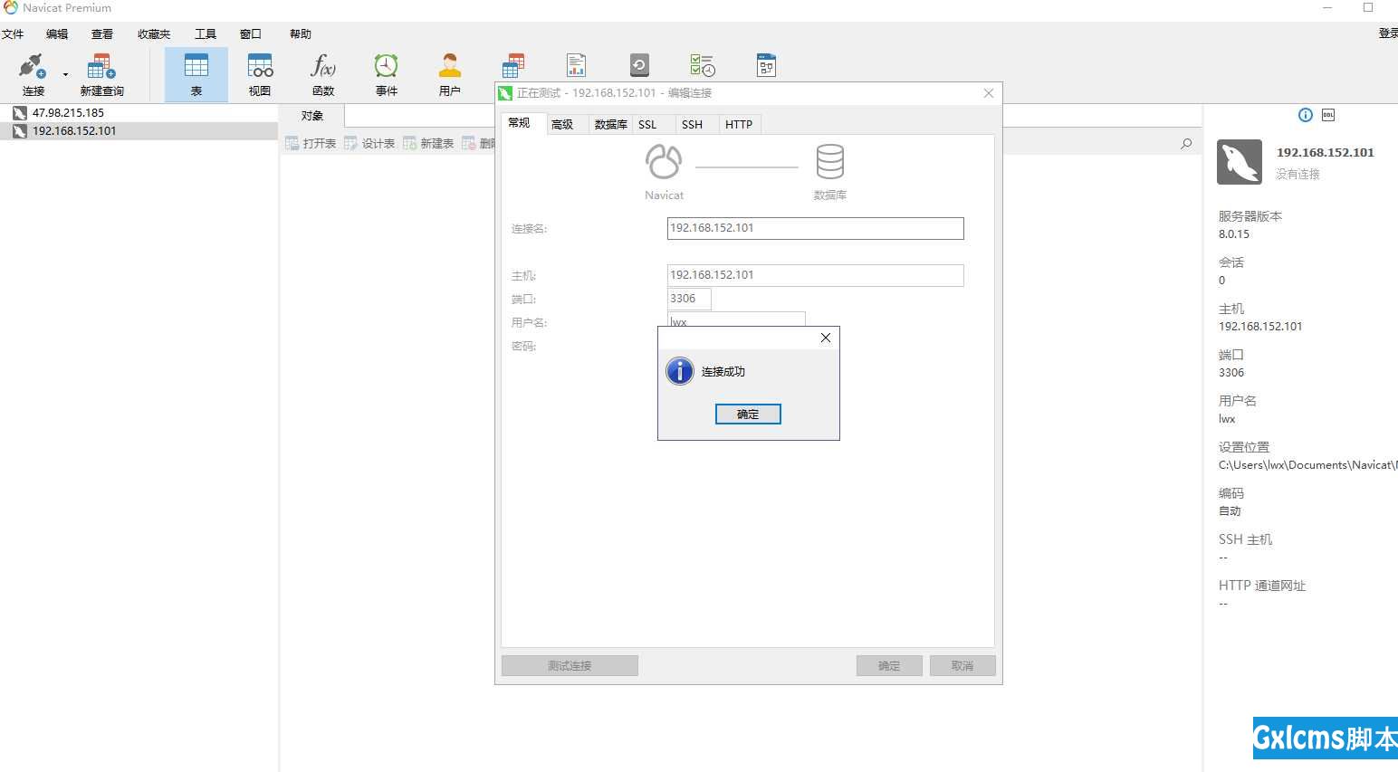Click the 自动 encoding value in info panel

1230,511
